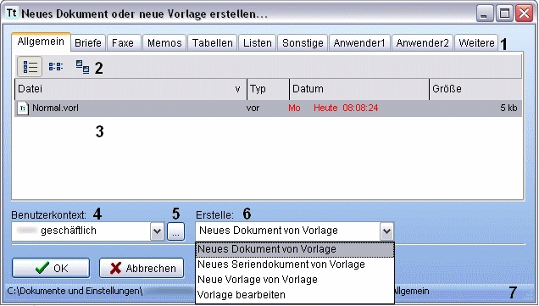Minimize the dialog window

tap(485, 14)
